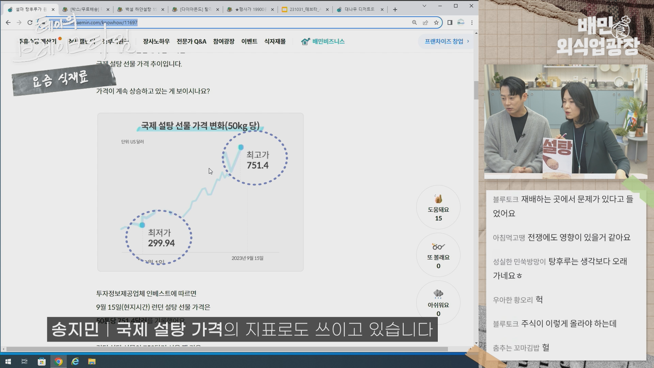Open the Chrome profile avatar
The image size is (654, 368).
point(461,22)
